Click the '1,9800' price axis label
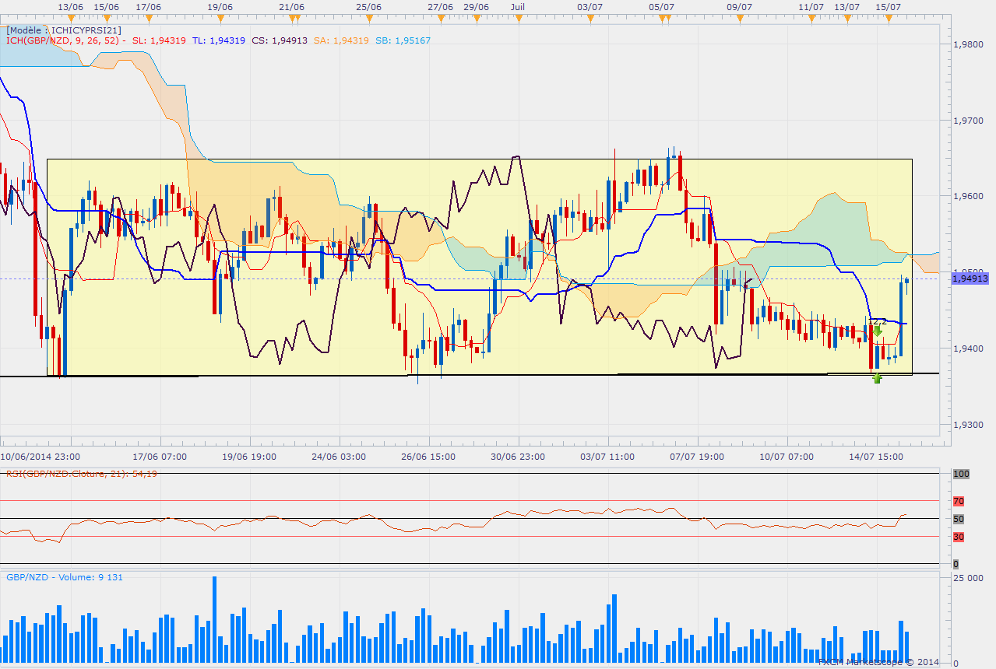Image resolution: width=996 pixels, height=669 pixels. 969,45
